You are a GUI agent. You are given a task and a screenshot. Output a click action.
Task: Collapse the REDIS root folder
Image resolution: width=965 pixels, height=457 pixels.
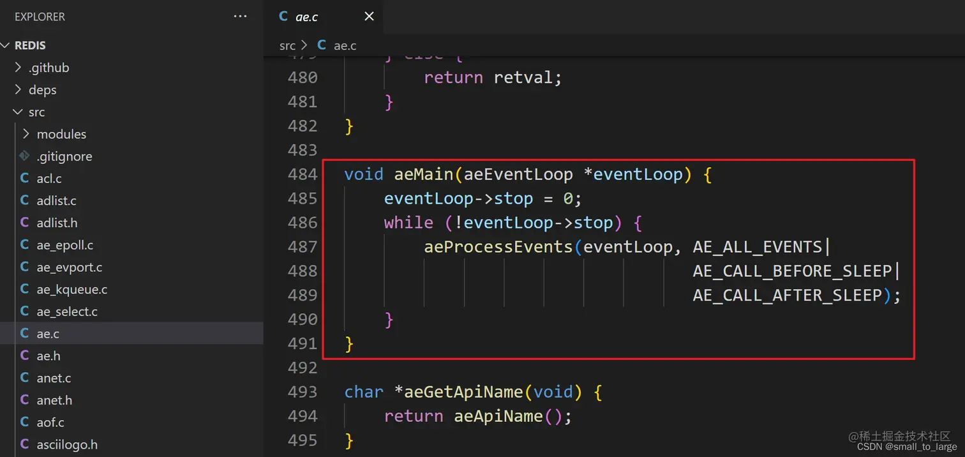click(x=131, y=45)
